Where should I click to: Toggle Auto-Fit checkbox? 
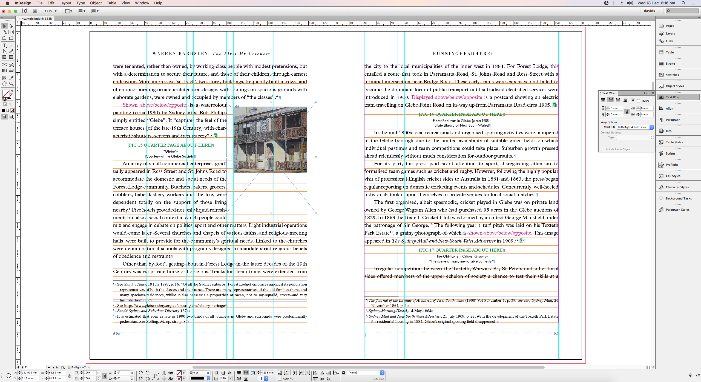pyautogui.click(x=280, y=379)
